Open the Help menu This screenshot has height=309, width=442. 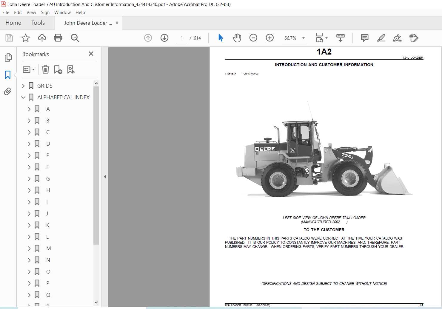pos(80,13)
